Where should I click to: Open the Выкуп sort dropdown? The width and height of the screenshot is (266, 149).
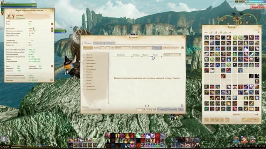tap(172, 55)
